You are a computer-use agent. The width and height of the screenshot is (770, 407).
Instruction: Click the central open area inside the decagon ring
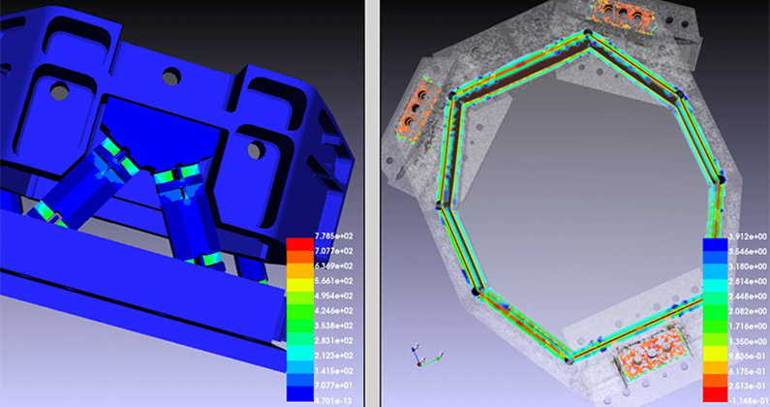(x=582, y=197)
